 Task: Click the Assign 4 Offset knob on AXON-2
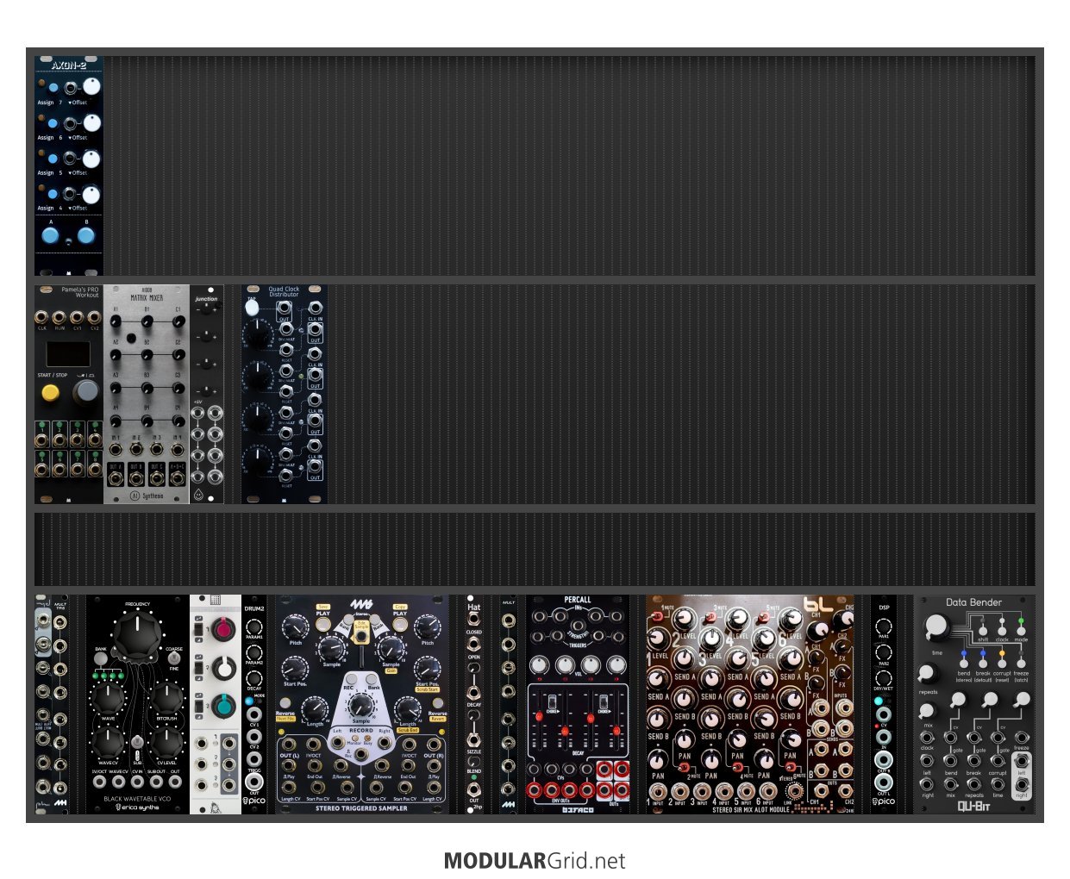91,194
